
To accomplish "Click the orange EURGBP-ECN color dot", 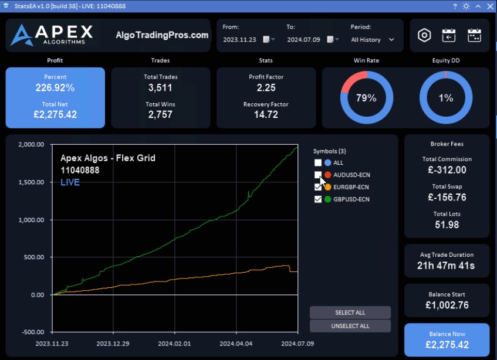I will pyautogui.click(x=328, y=187).
